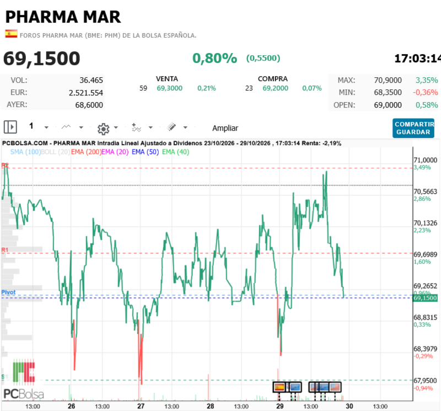Open the chart settings gear icon
Image resolution: width=441 pixels, height=411 pixels.
[x=103, y=129]
